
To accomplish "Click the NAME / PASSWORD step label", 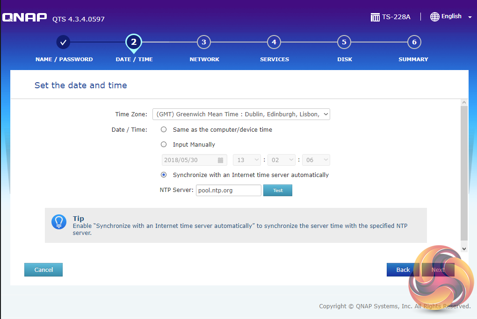I will click(x=64, y=59).
